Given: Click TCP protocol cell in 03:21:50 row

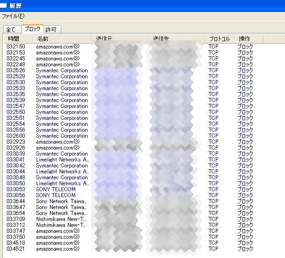Looking at the screenshot, I should click(213, 47).
